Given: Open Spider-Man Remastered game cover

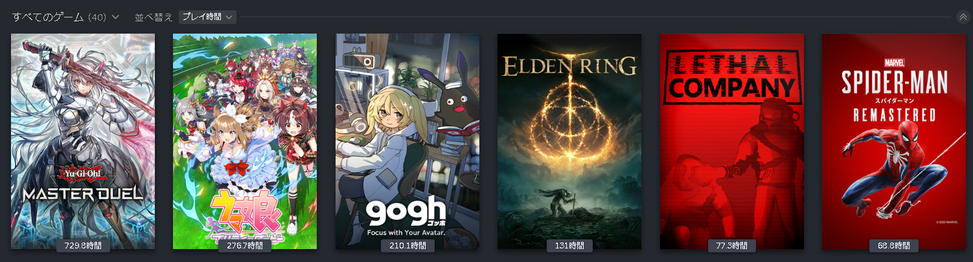Looking at the screenshot, I should (x=894, y=141).
